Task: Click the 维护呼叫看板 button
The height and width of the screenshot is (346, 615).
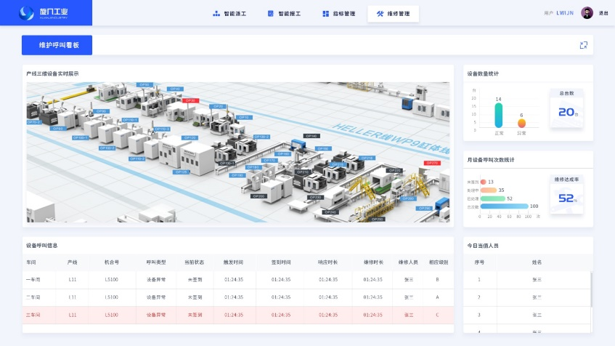Action: pyautogui.click(x=57, y=45)
